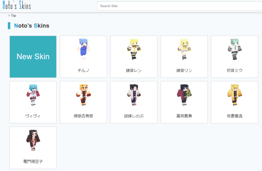Click the チルノ text label
The width and height of the screenshot is (262, 171).
(83, 70)
